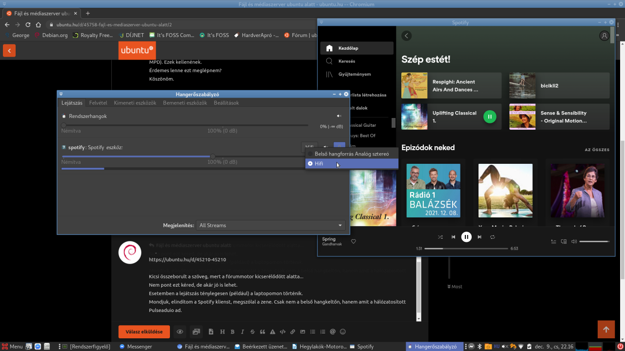The height and width of the screenshot is (351, 625).
Task: Switch to the Kimeneti eszközök tab
Action: [x=135, y=103]
